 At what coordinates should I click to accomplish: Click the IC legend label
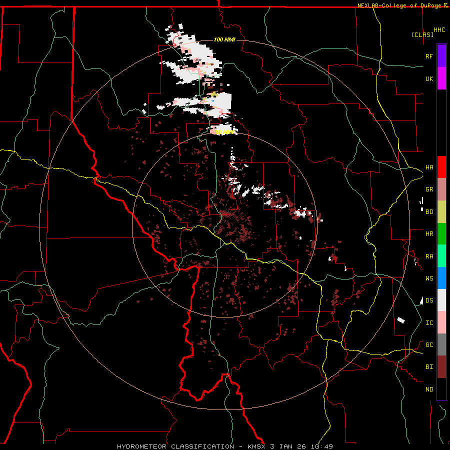[429, 323]
